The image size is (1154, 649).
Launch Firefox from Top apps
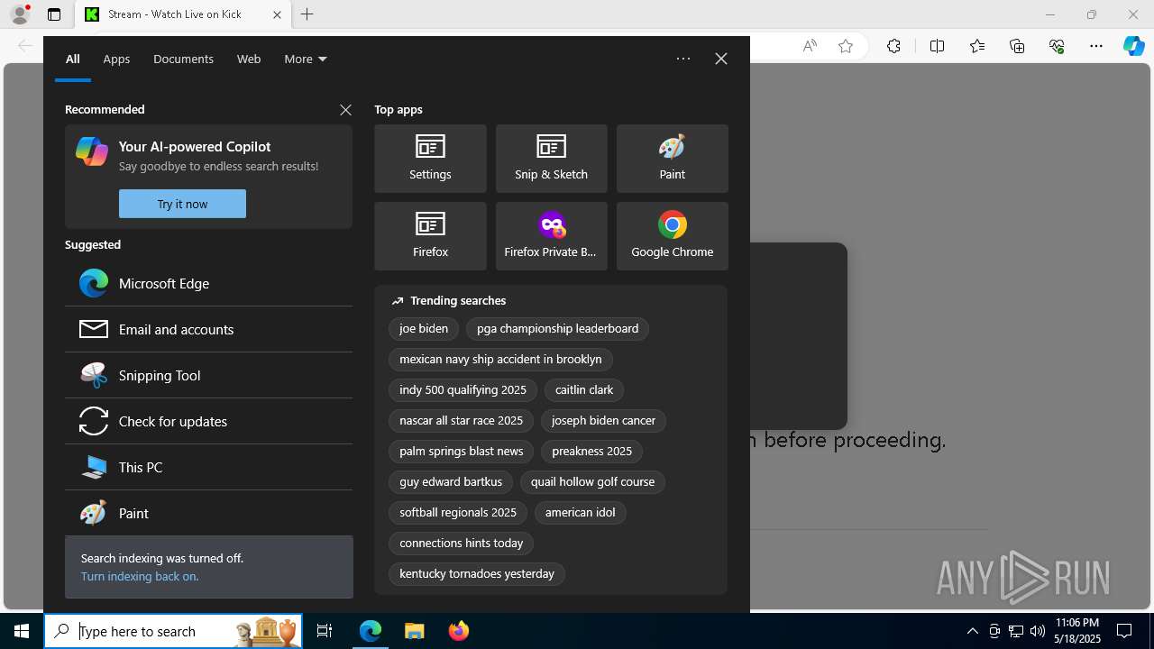coord(430,236)
